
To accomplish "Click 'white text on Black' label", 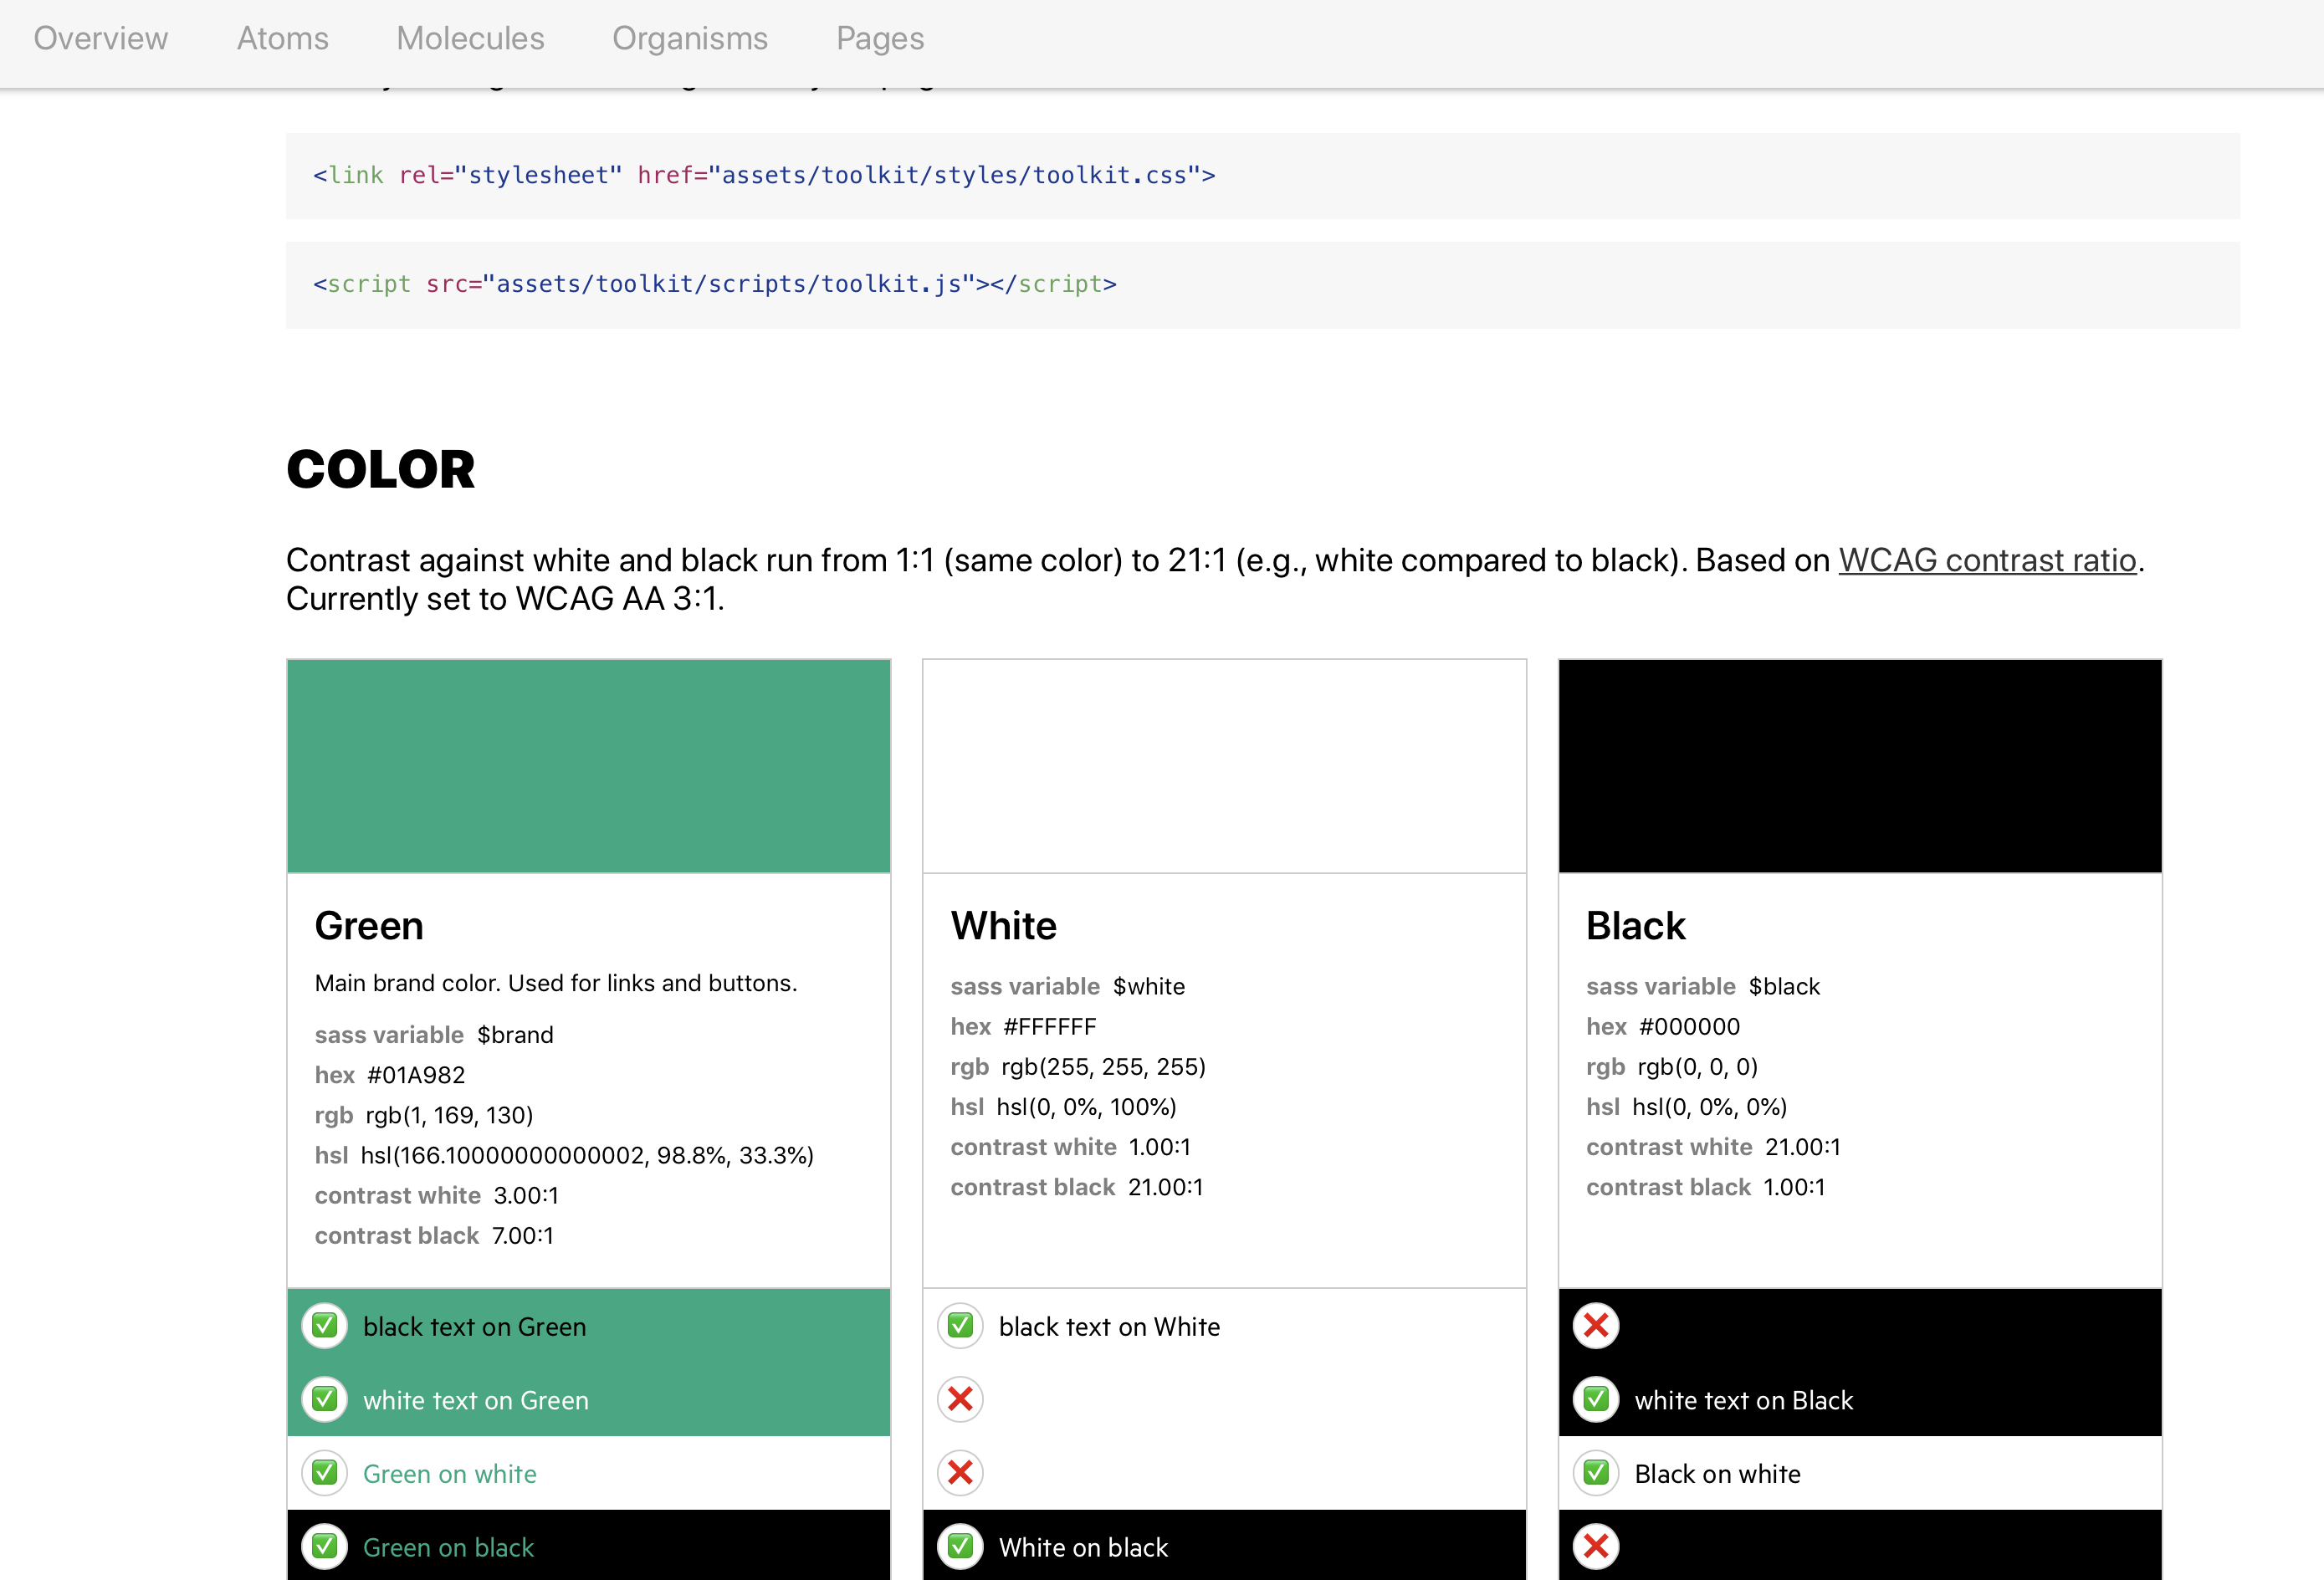I will (1744, 1400).
